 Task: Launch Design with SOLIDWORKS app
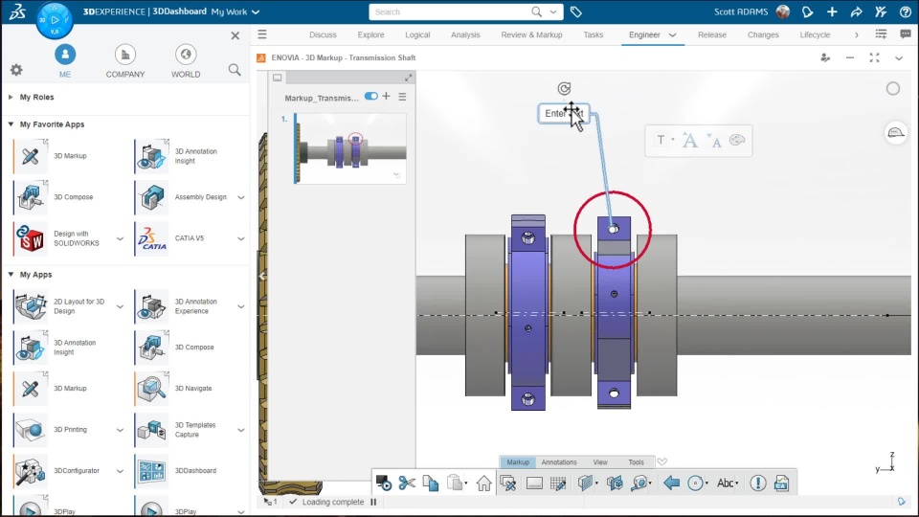coord(31,238)
